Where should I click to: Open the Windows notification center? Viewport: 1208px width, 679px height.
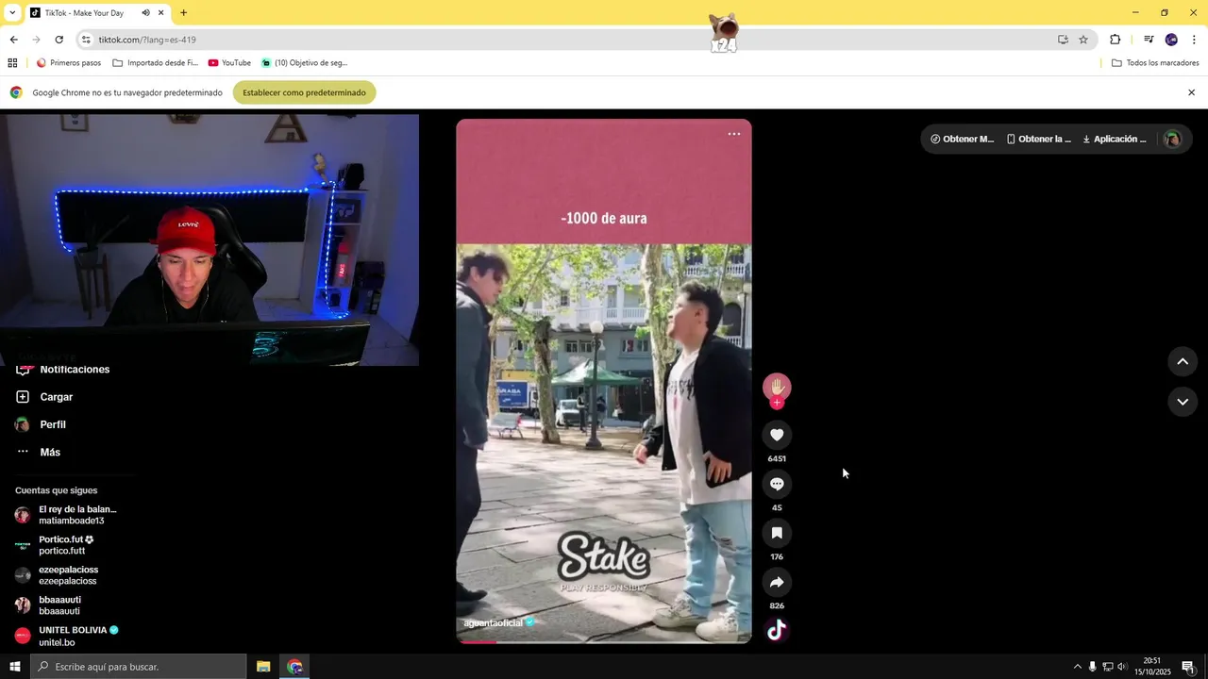point(1188,667)
